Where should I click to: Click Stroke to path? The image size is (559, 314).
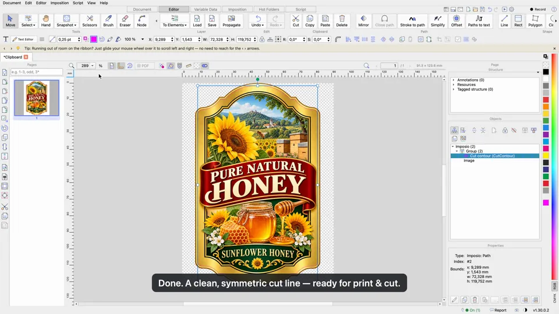[412, 21]
